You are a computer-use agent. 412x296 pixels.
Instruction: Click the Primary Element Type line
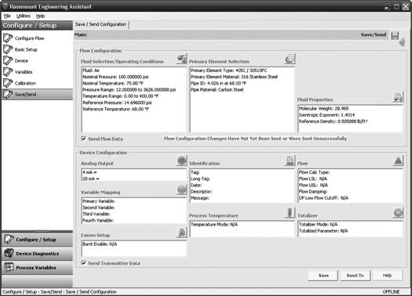[x=228, y=70]
